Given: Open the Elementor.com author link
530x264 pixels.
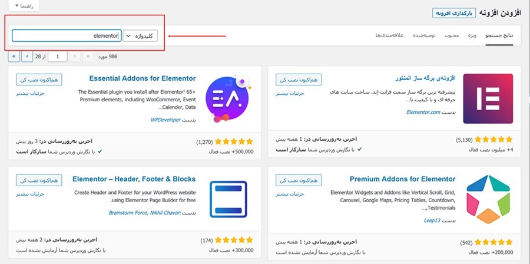Looking at the screenshot, I should click(x=423, y=112).
